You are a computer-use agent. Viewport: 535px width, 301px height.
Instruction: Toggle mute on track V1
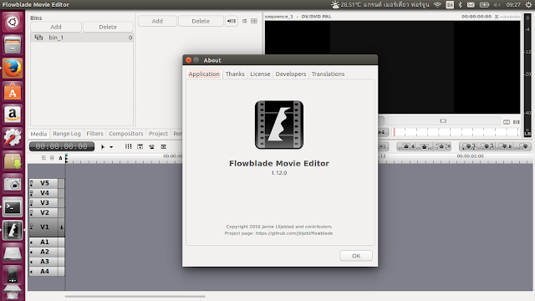tap(32, 227)
